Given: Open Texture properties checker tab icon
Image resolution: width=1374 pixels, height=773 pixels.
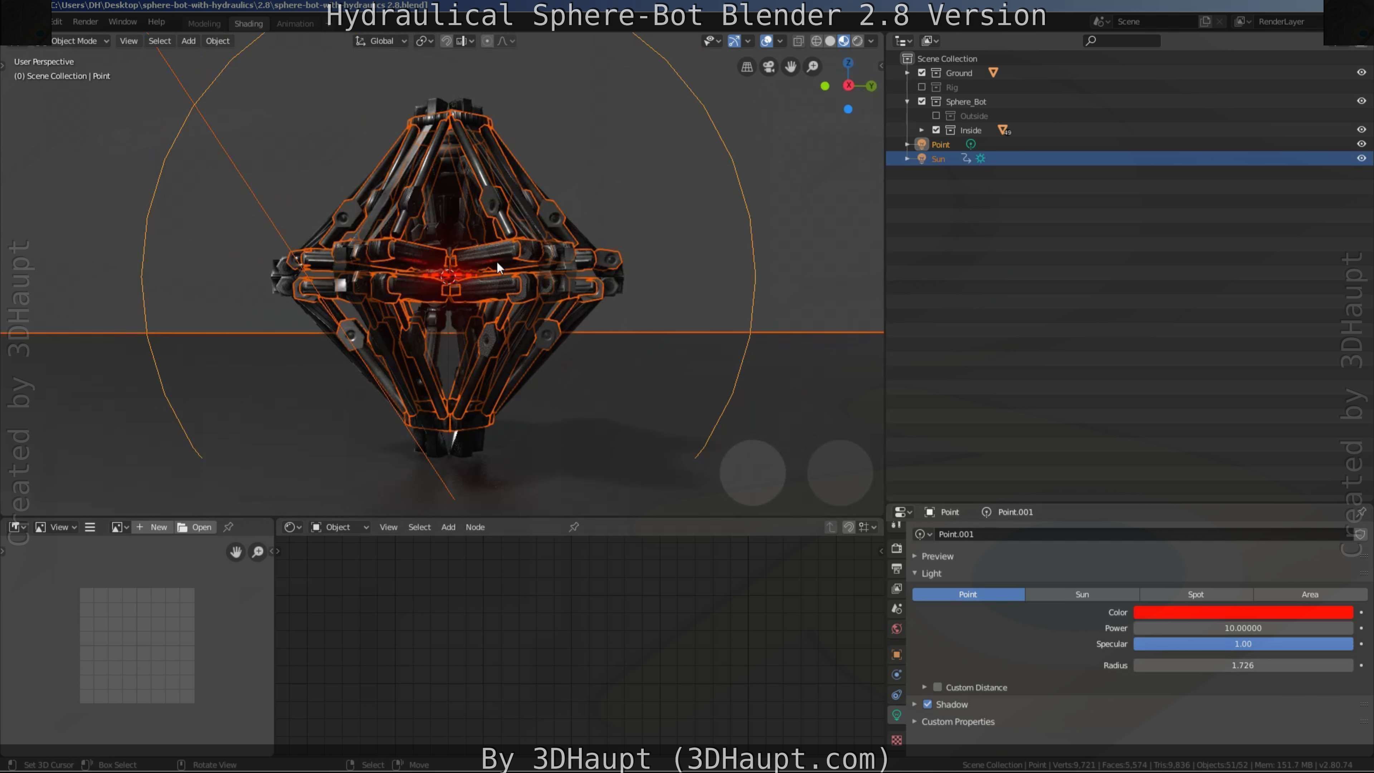Looking at the screenshot, I should 897,740.
